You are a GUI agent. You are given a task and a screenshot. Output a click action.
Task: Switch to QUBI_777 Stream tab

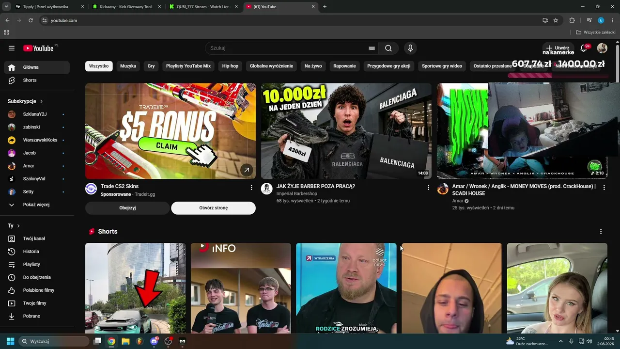pos(203,7)
